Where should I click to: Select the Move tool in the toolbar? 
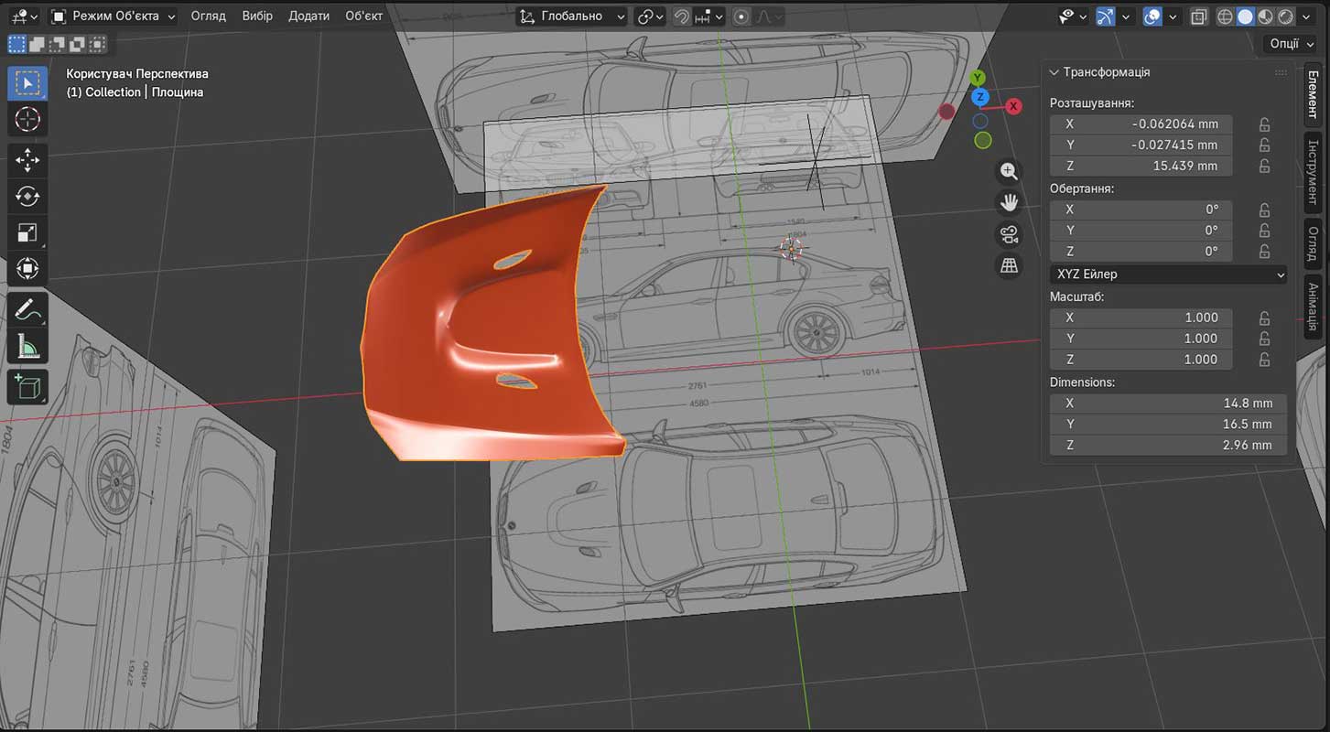click(27, 159)
